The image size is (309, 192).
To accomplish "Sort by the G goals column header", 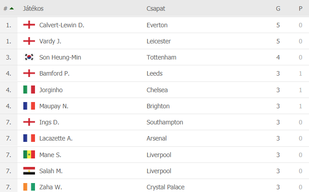I will tap(278, 9).
